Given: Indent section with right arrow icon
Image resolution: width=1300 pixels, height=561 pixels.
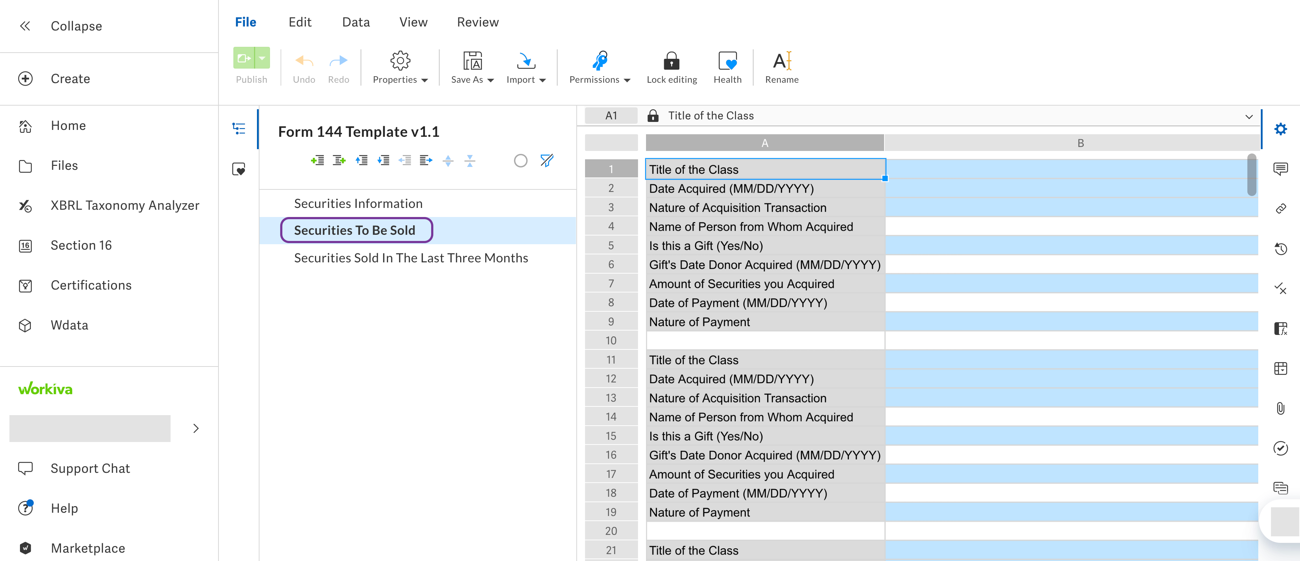Looking at the screenshot, I should (426, 160).
